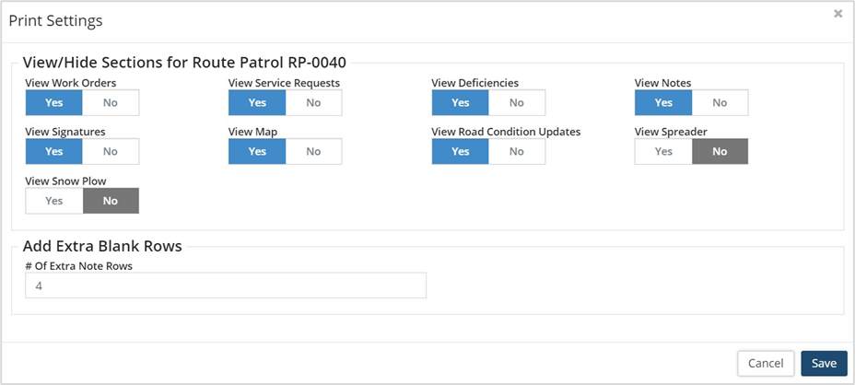The width and height of the screenshot is (855, 385).
Task: Click No under View Spreader
Action: (720, 151)
